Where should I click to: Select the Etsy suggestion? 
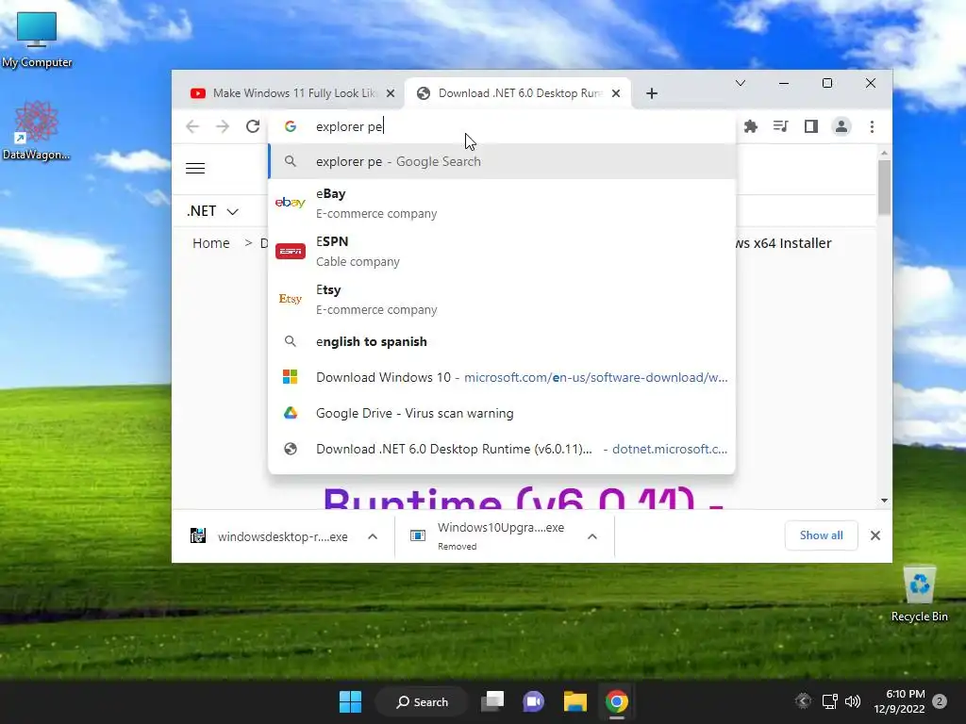pyautogui.click(x=502, y=299)
